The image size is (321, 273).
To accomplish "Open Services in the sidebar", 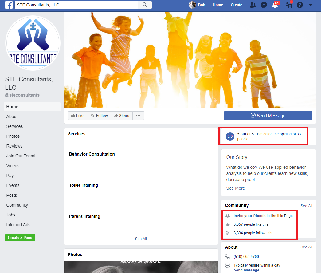I will coord(14,126).
